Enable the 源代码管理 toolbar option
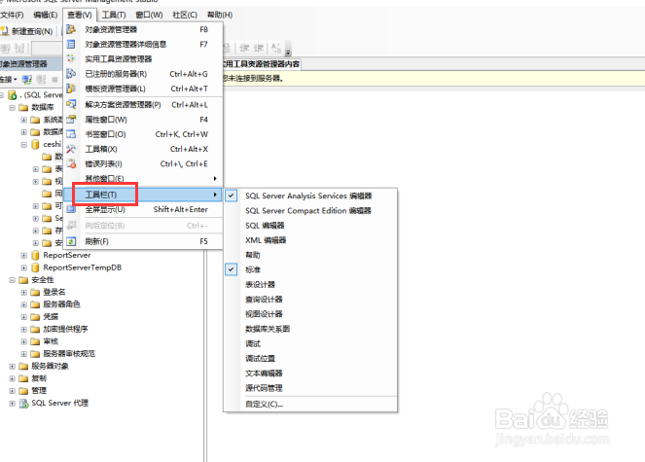The image size is (645, 462). click(x=264, y=388)
